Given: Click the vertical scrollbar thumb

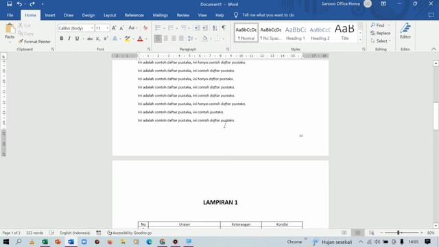Looking at the screenshot, I should pos(436,116).
